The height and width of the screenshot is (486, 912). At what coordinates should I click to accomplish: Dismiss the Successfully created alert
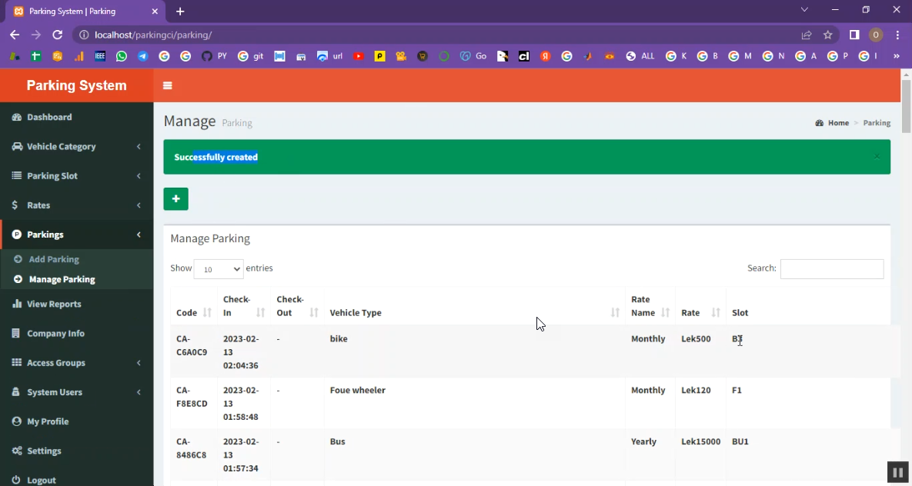[x=876, y=157]
